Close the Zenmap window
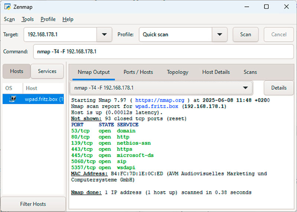The width and height of the screenshot is (297, 212). click(x=286, y=7)
